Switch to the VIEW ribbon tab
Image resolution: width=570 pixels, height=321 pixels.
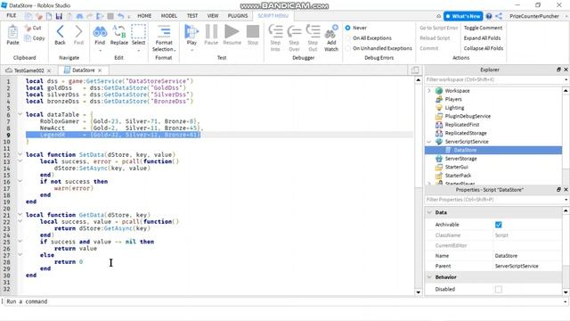[213, 16]
